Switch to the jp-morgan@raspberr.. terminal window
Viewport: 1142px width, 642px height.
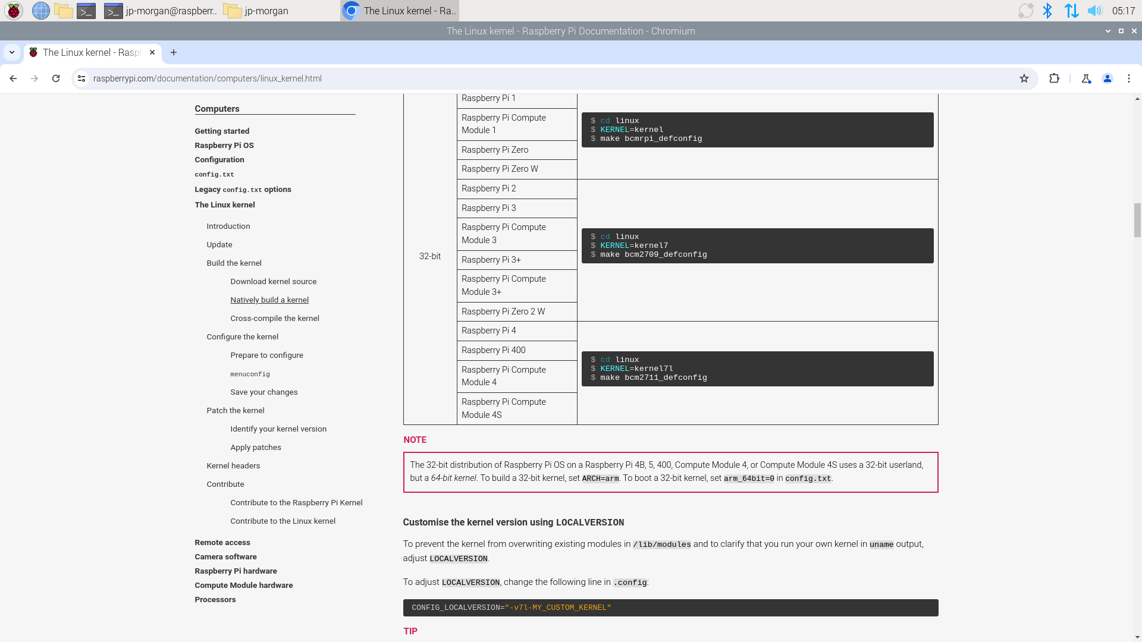tap(161, 11)
